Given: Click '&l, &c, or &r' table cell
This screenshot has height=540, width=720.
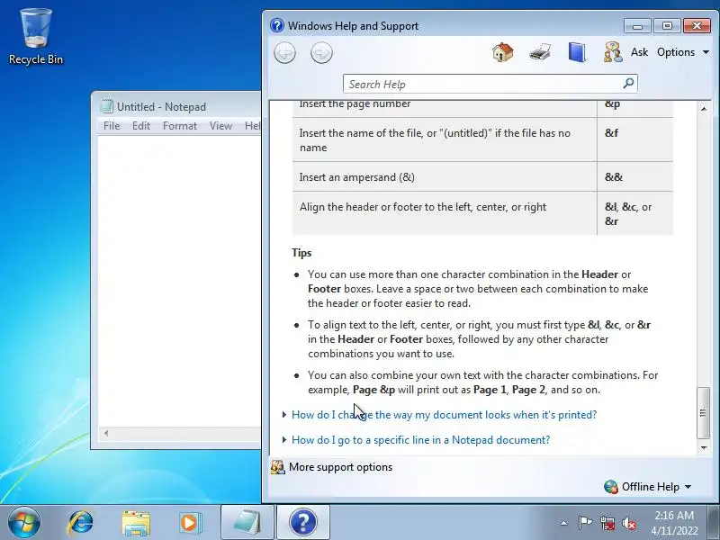Looking at the screenshot, I should [635, 213].
